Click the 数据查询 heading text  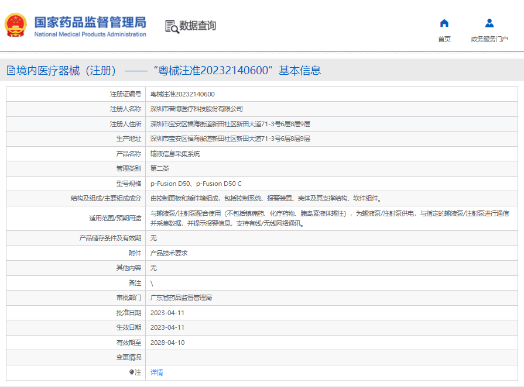(x=197, y=26)
